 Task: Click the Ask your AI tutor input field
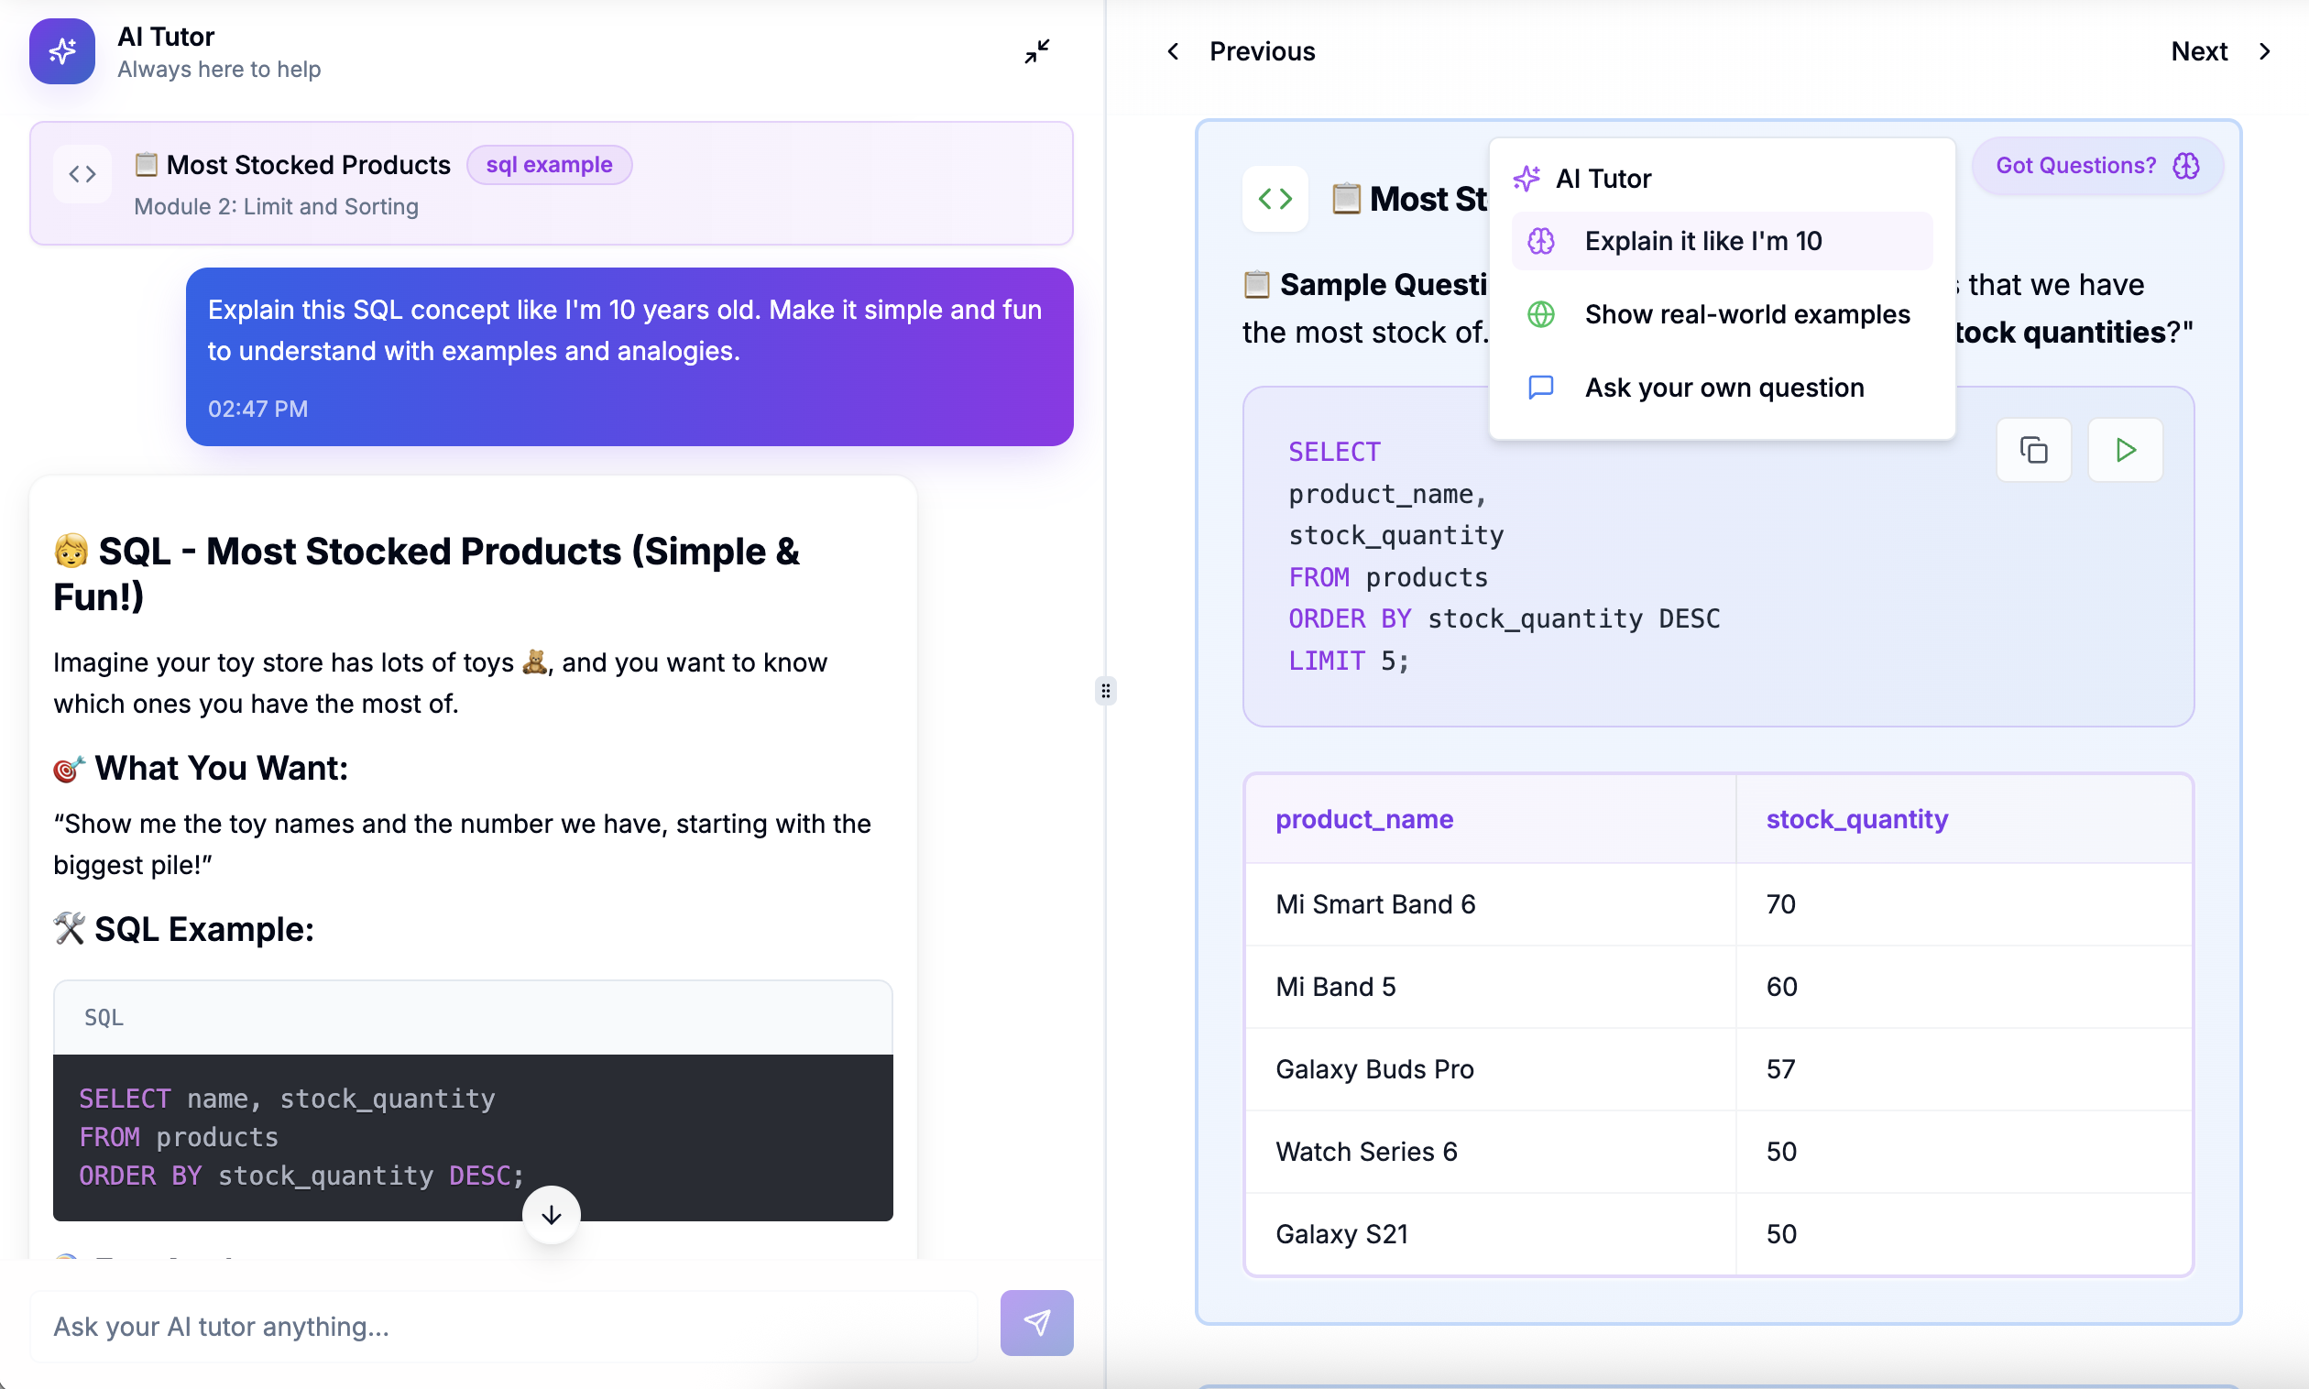pos(506,1327)
